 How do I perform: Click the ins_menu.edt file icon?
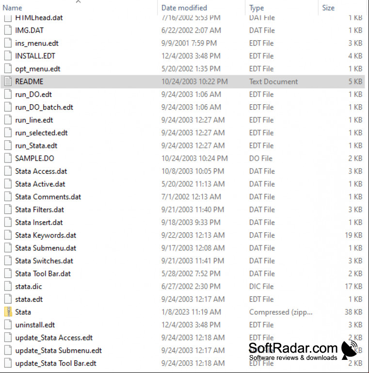click(8, 43)
